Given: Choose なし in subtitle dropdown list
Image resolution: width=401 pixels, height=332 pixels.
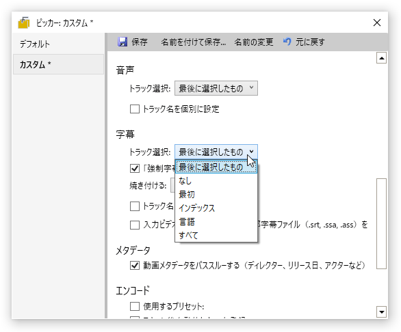Looking at the screenshot, I should pos(216,181).
